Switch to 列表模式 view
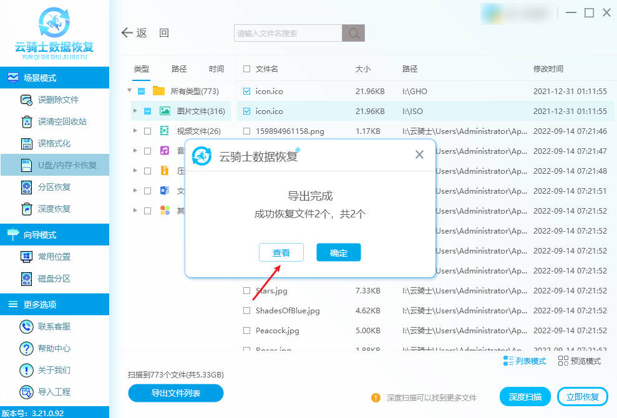 pos(525,361)
